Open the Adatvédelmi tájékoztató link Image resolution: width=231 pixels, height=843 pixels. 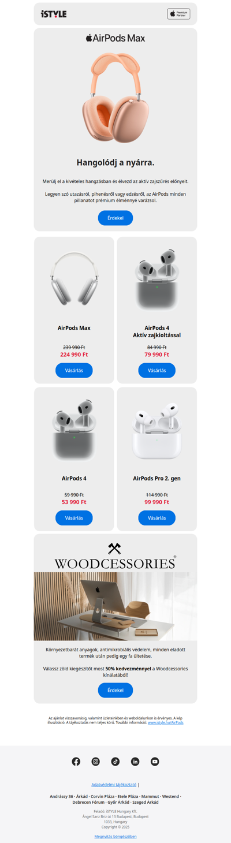114,785
